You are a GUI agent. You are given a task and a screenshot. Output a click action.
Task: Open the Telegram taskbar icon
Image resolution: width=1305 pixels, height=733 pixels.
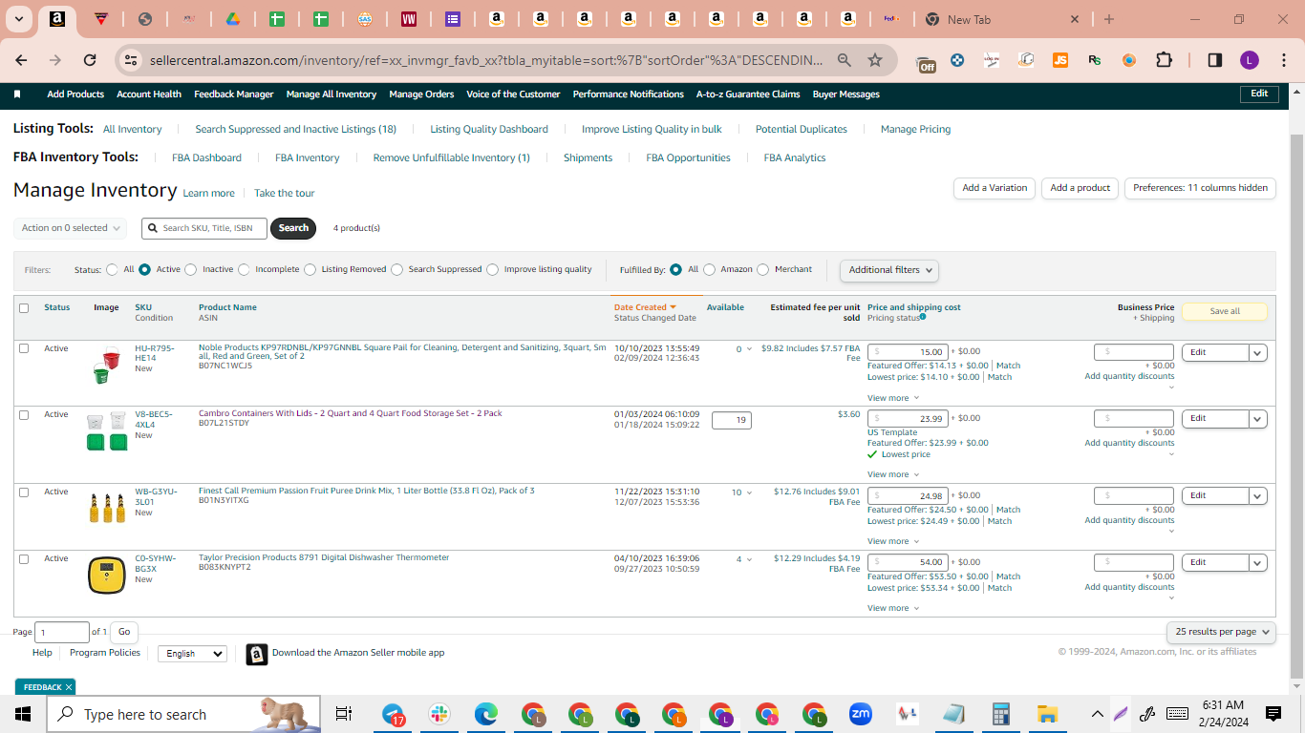pos(394,714)
